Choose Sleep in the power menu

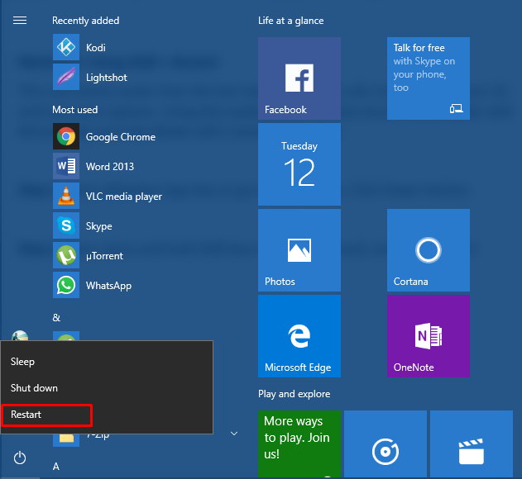[23, 362]
